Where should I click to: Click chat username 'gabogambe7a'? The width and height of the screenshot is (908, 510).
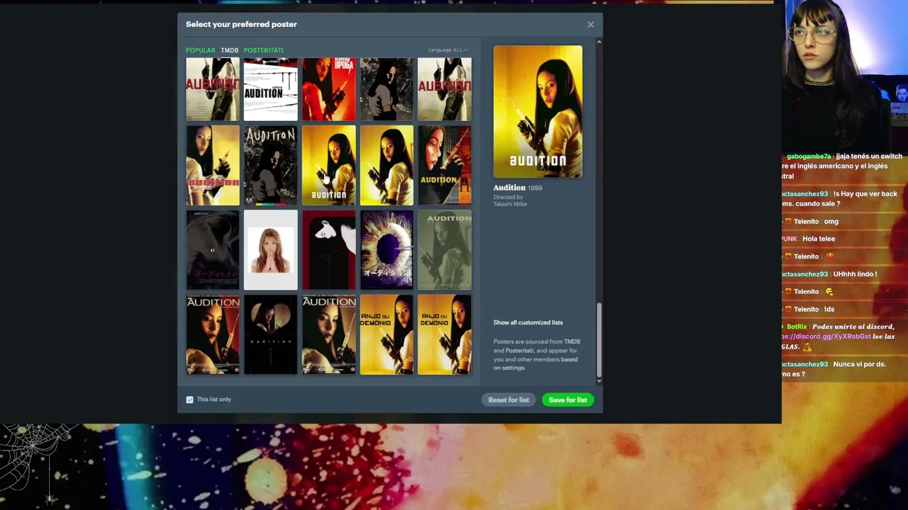tap(809, 157)
